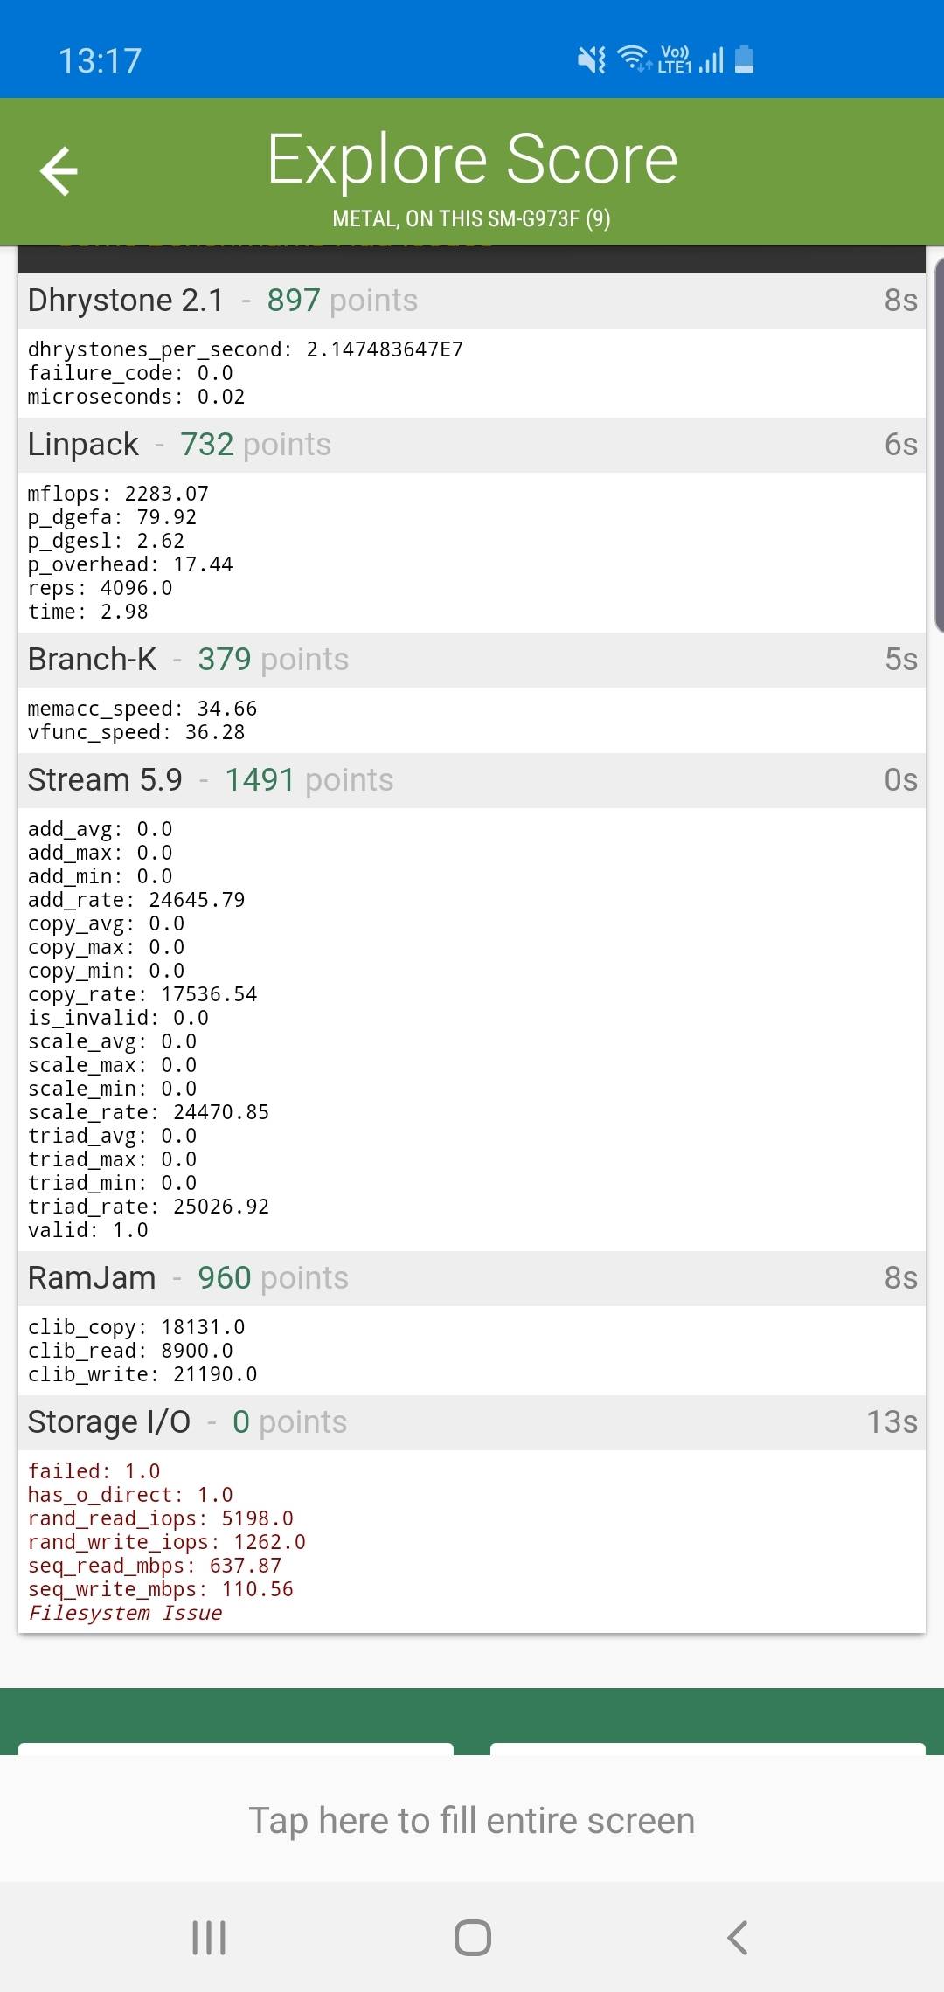944x1992 pixels.
Task: Tap the 0s duration for Stream 5.9
Action: click(x=900, y=780)
